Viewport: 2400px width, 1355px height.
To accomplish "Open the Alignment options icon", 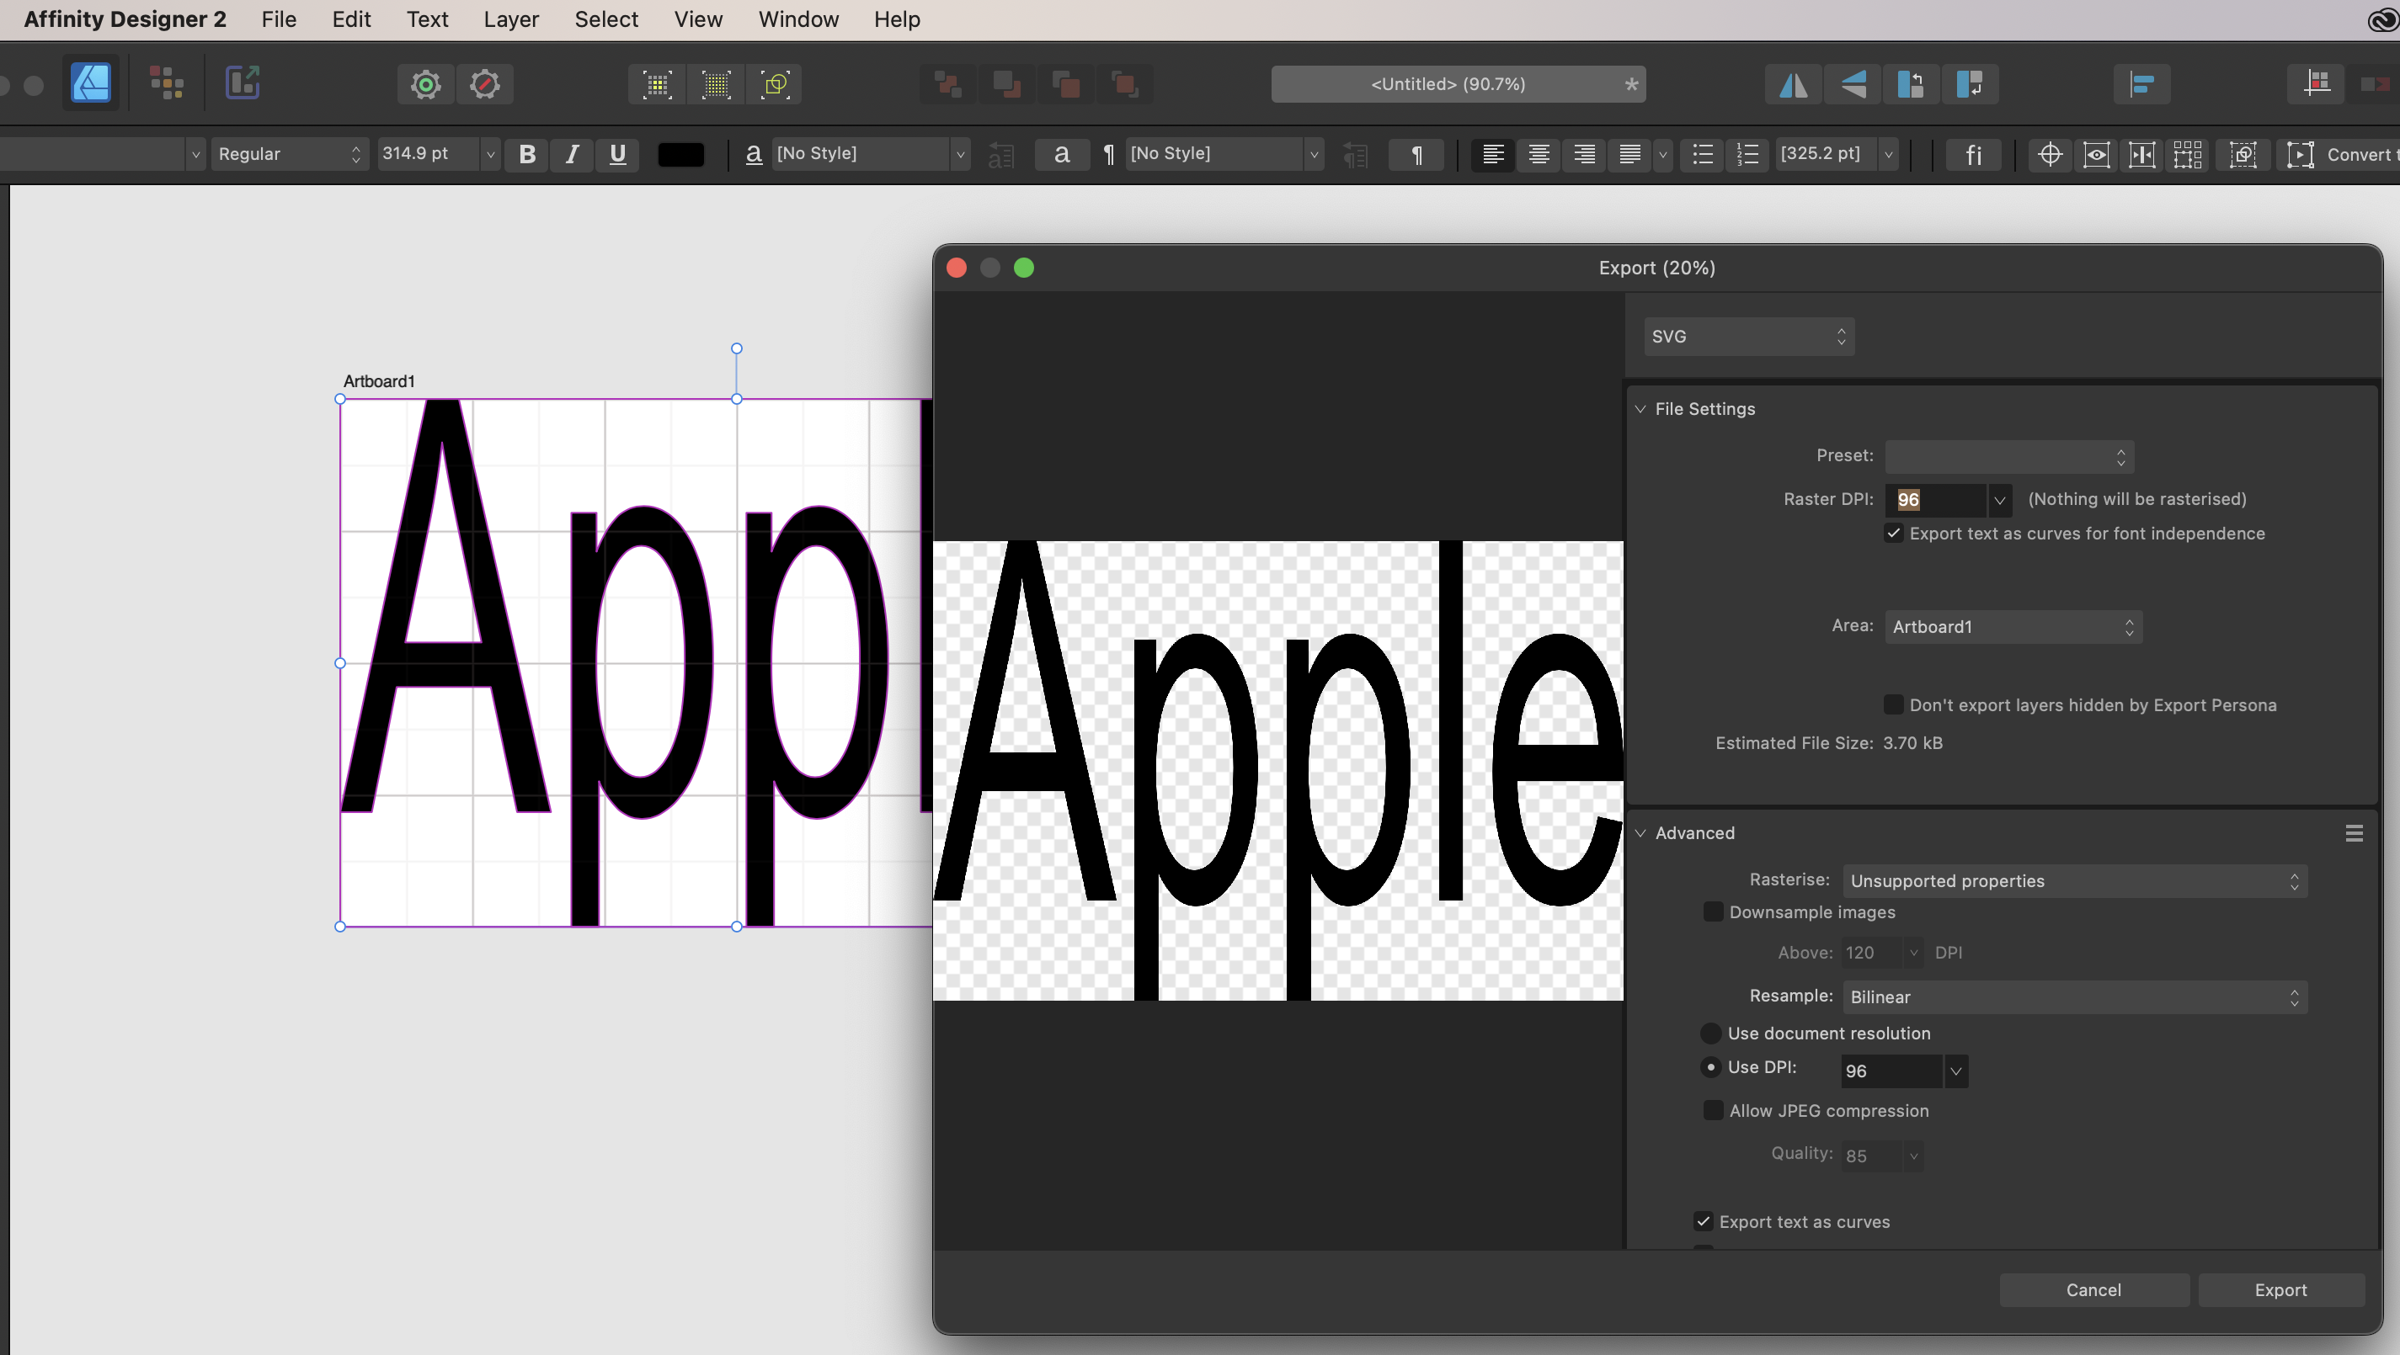I will point(2142,85).
